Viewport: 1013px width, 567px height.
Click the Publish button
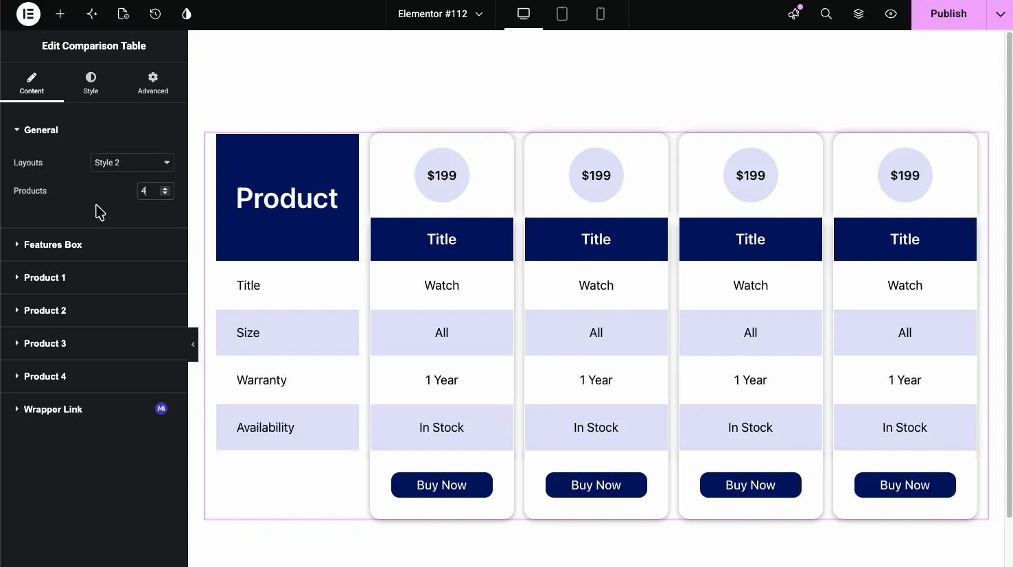[948, 14]
